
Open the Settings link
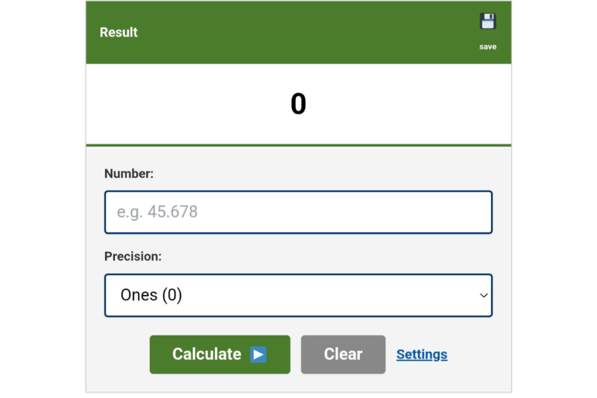click(422, 354)
